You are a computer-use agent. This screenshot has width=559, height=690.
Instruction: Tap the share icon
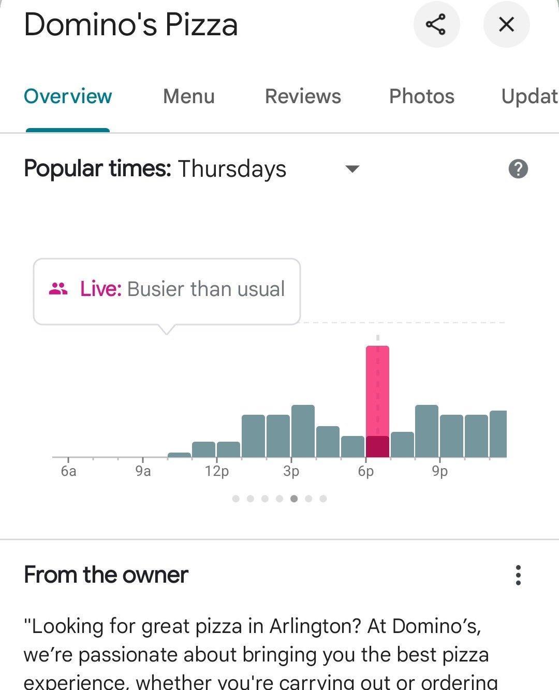pyautogui.click(x=436, y=24)
